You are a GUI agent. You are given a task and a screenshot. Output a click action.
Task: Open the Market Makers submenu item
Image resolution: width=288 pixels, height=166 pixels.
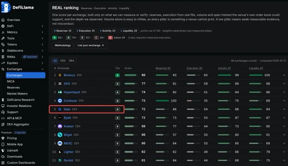coord(17,94)
